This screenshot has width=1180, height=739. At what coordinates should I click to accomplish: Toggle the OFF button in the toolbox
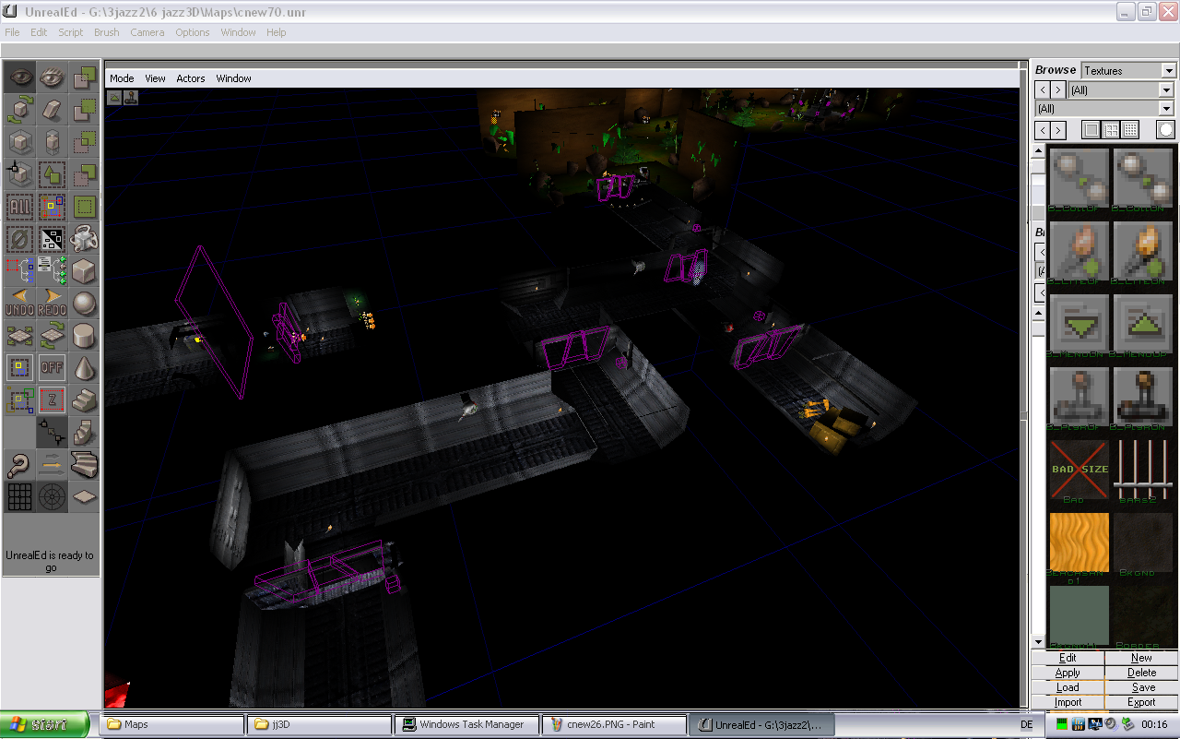point(52,368)
